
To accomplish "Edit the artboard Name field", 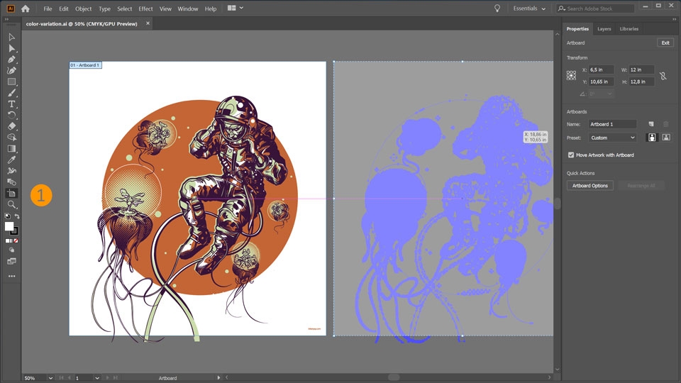I will (x=612, y=124).
